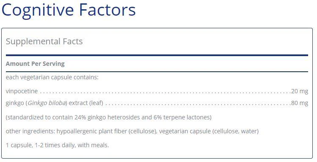Click the 80 mg ginkgo amount
Screen dimensions: 317x162
(x=300, y=103)
